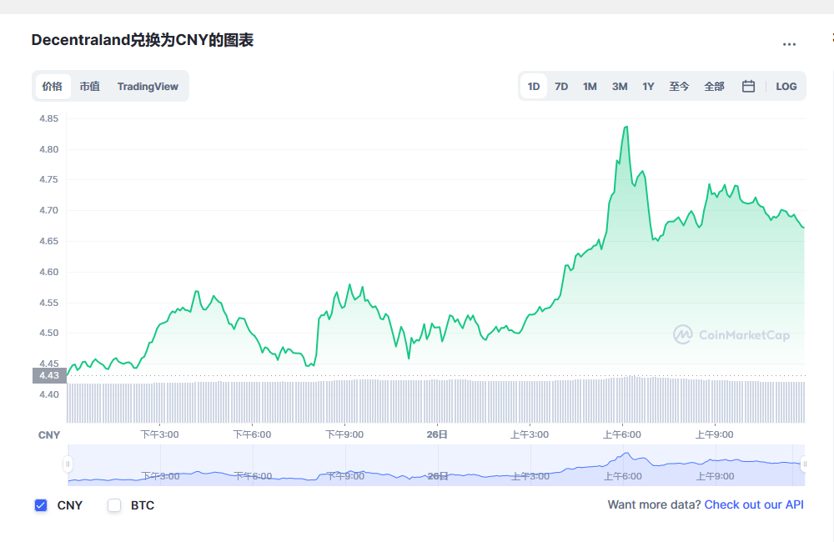Select the 至今 time range

click(679, 86)
